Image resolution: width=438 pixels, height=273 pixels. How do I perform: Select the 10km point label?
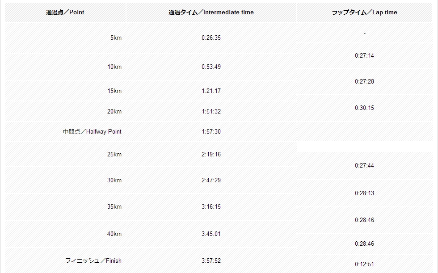(114, 67)
